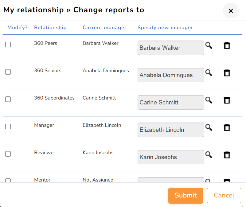This screenshot has width=246, height=207.
Task: Open manager lookup for 360 Subordinates
Action: click(209, 100)
